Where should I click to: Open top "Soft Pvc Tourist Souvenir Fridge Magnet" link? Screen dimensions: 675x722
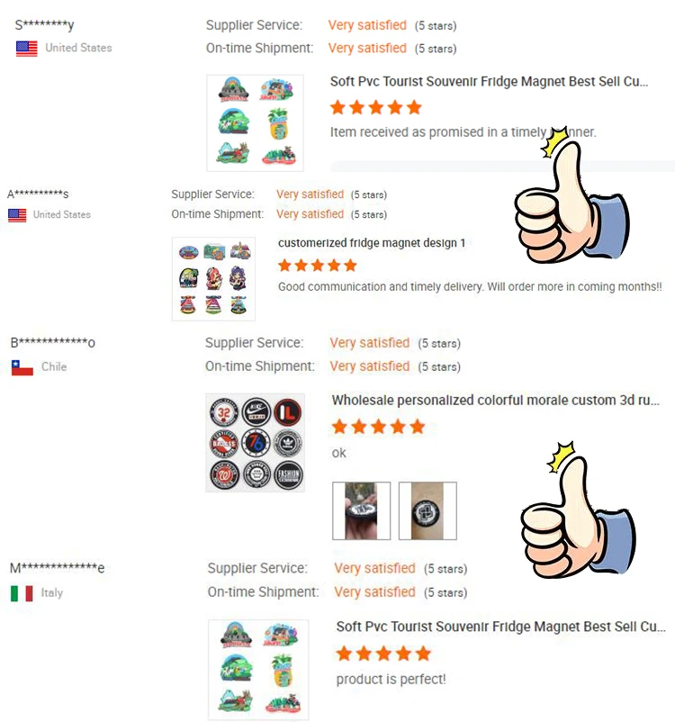click(x=489, y=82)
